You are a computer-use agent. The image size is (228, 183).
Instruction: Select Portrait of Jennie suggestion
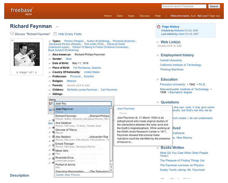click(x=82, y=166)
